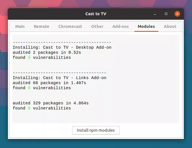192x148 pixels.
Task: Click 'audited 68 packages in 1.407s' line
Action: point(49,83)
